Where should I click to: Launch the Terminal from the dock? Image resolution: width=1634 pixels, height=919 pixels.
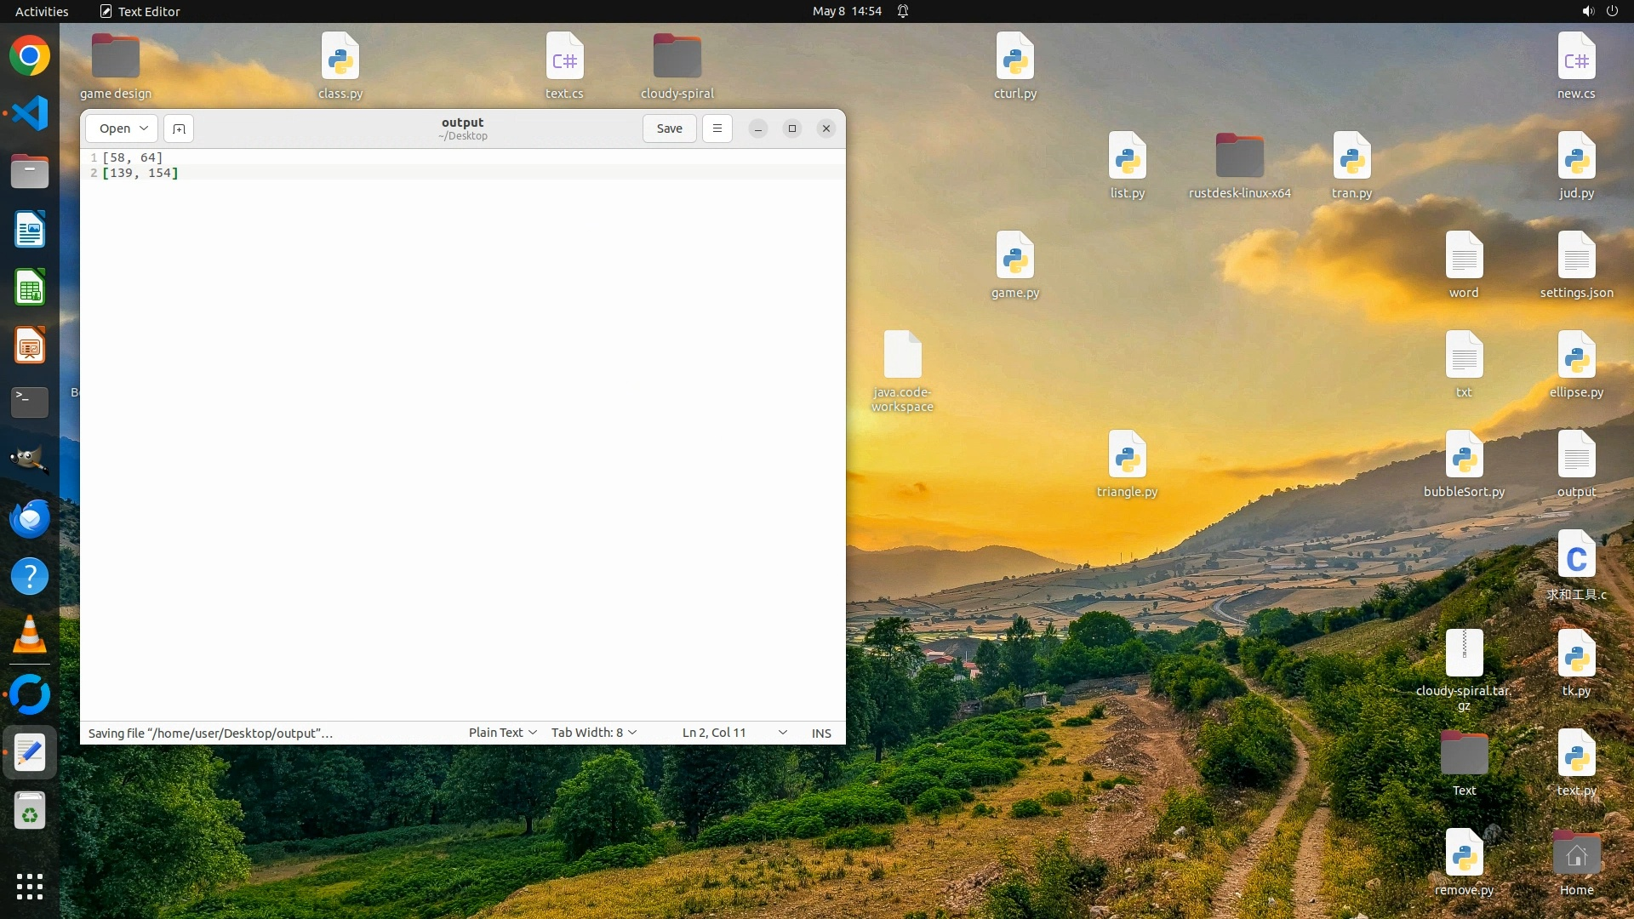click(x=30, y=402)
